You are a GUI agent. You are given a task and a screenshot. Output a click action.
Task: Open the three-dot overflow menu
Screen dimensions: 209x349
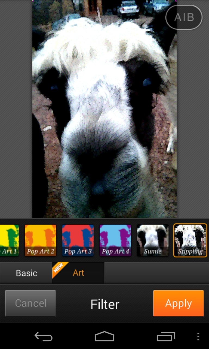[198, 337]
